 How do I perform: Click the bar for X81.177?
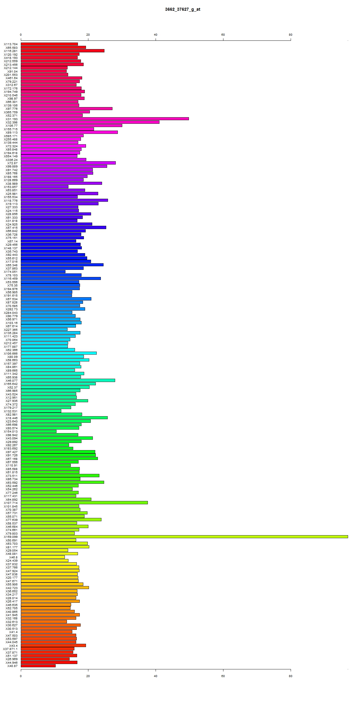tap(55, 547)
